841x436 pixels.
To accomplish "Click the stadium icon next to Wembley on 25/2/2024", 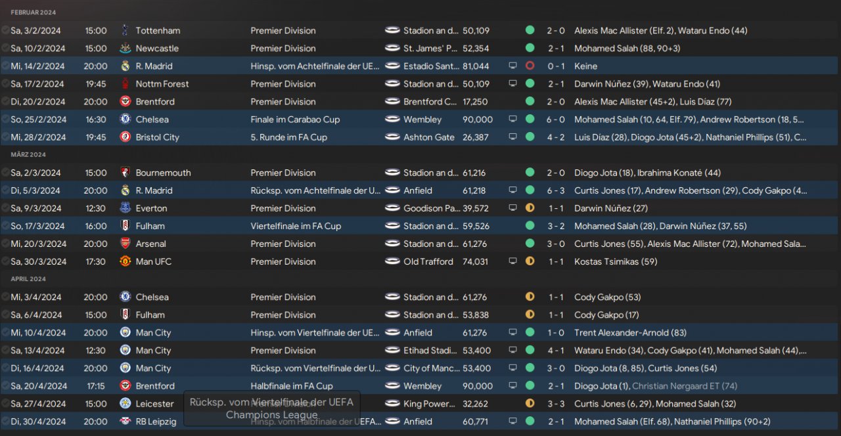I will 392,119.
